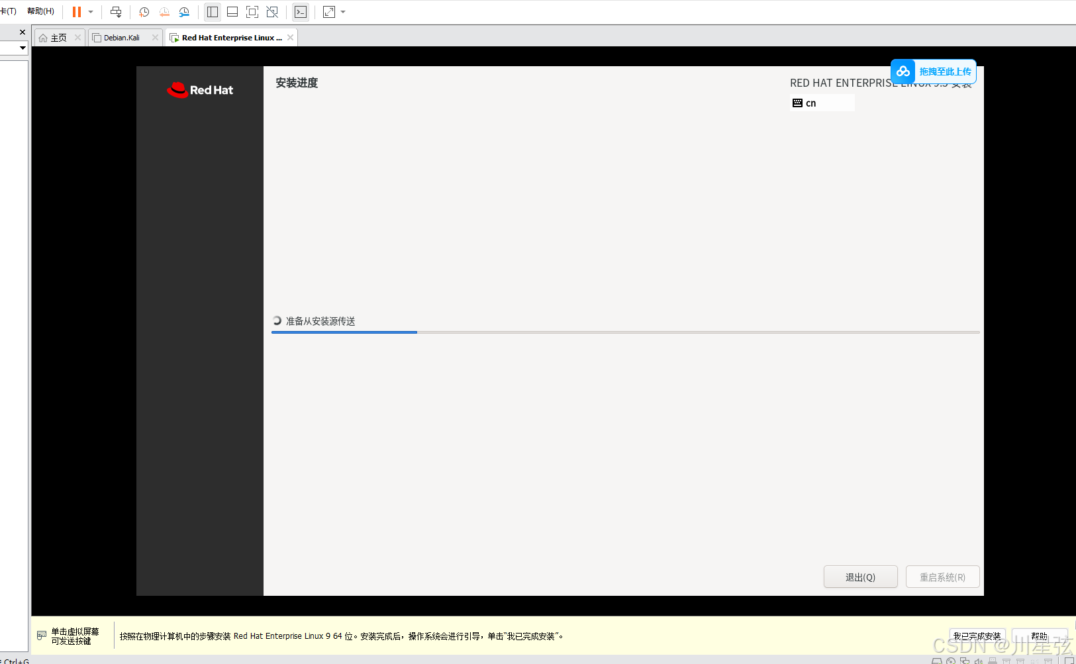Revert to snapshot using the clock-arrow icon
1076x664 pixels.
[x=164, y=12]
